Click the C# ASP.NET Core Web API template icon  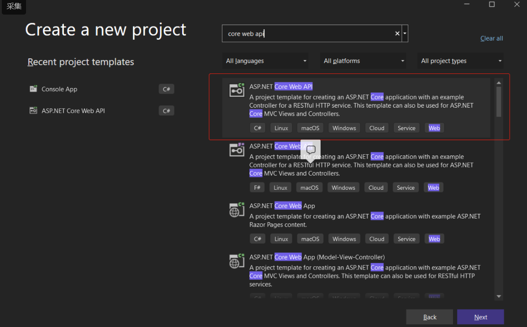[x=237, y=90]
